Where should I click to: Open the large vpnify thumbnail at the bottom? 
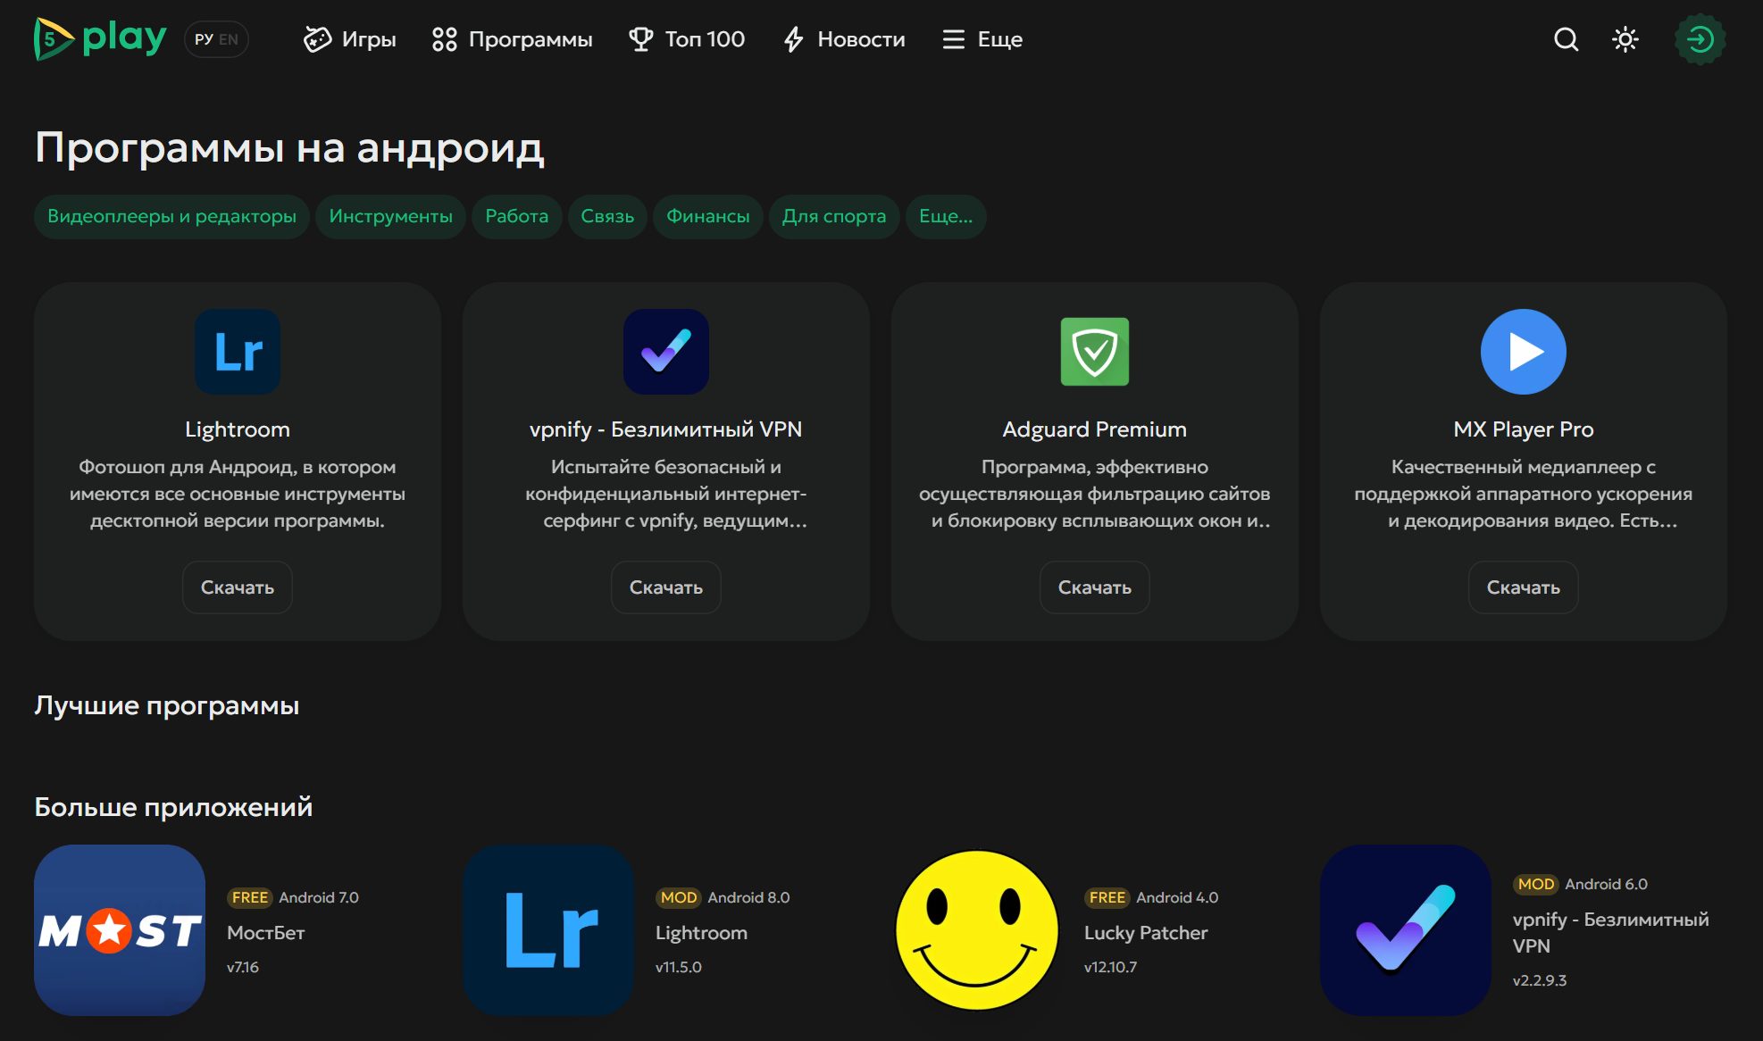[x=1406, y=930]
